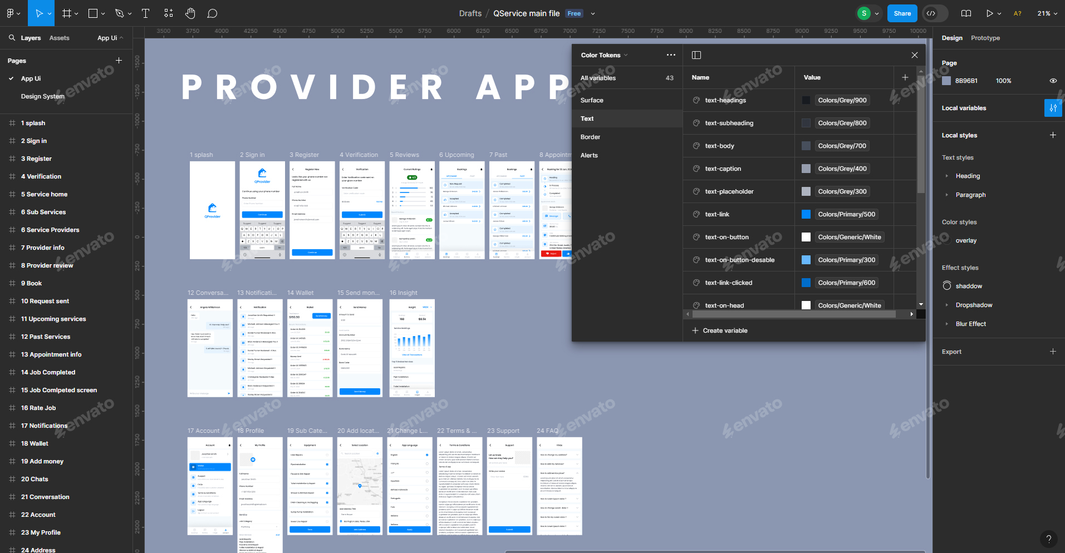Hide the 8B96B1 page color

point(1053,81)
